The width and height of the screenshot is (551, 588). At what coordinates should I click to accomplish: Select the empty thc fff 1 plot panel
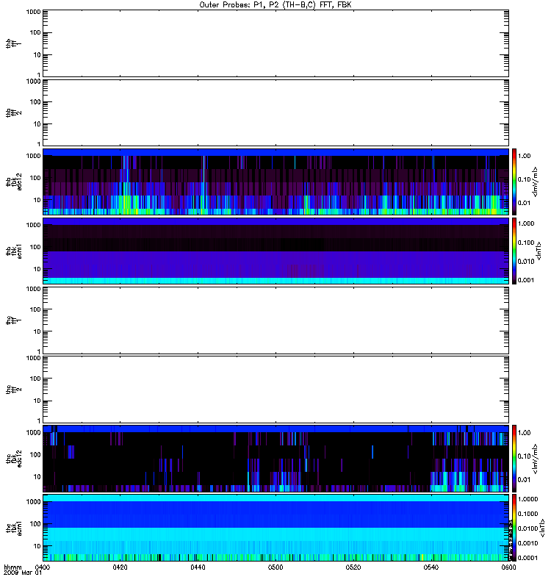point(275,320)
